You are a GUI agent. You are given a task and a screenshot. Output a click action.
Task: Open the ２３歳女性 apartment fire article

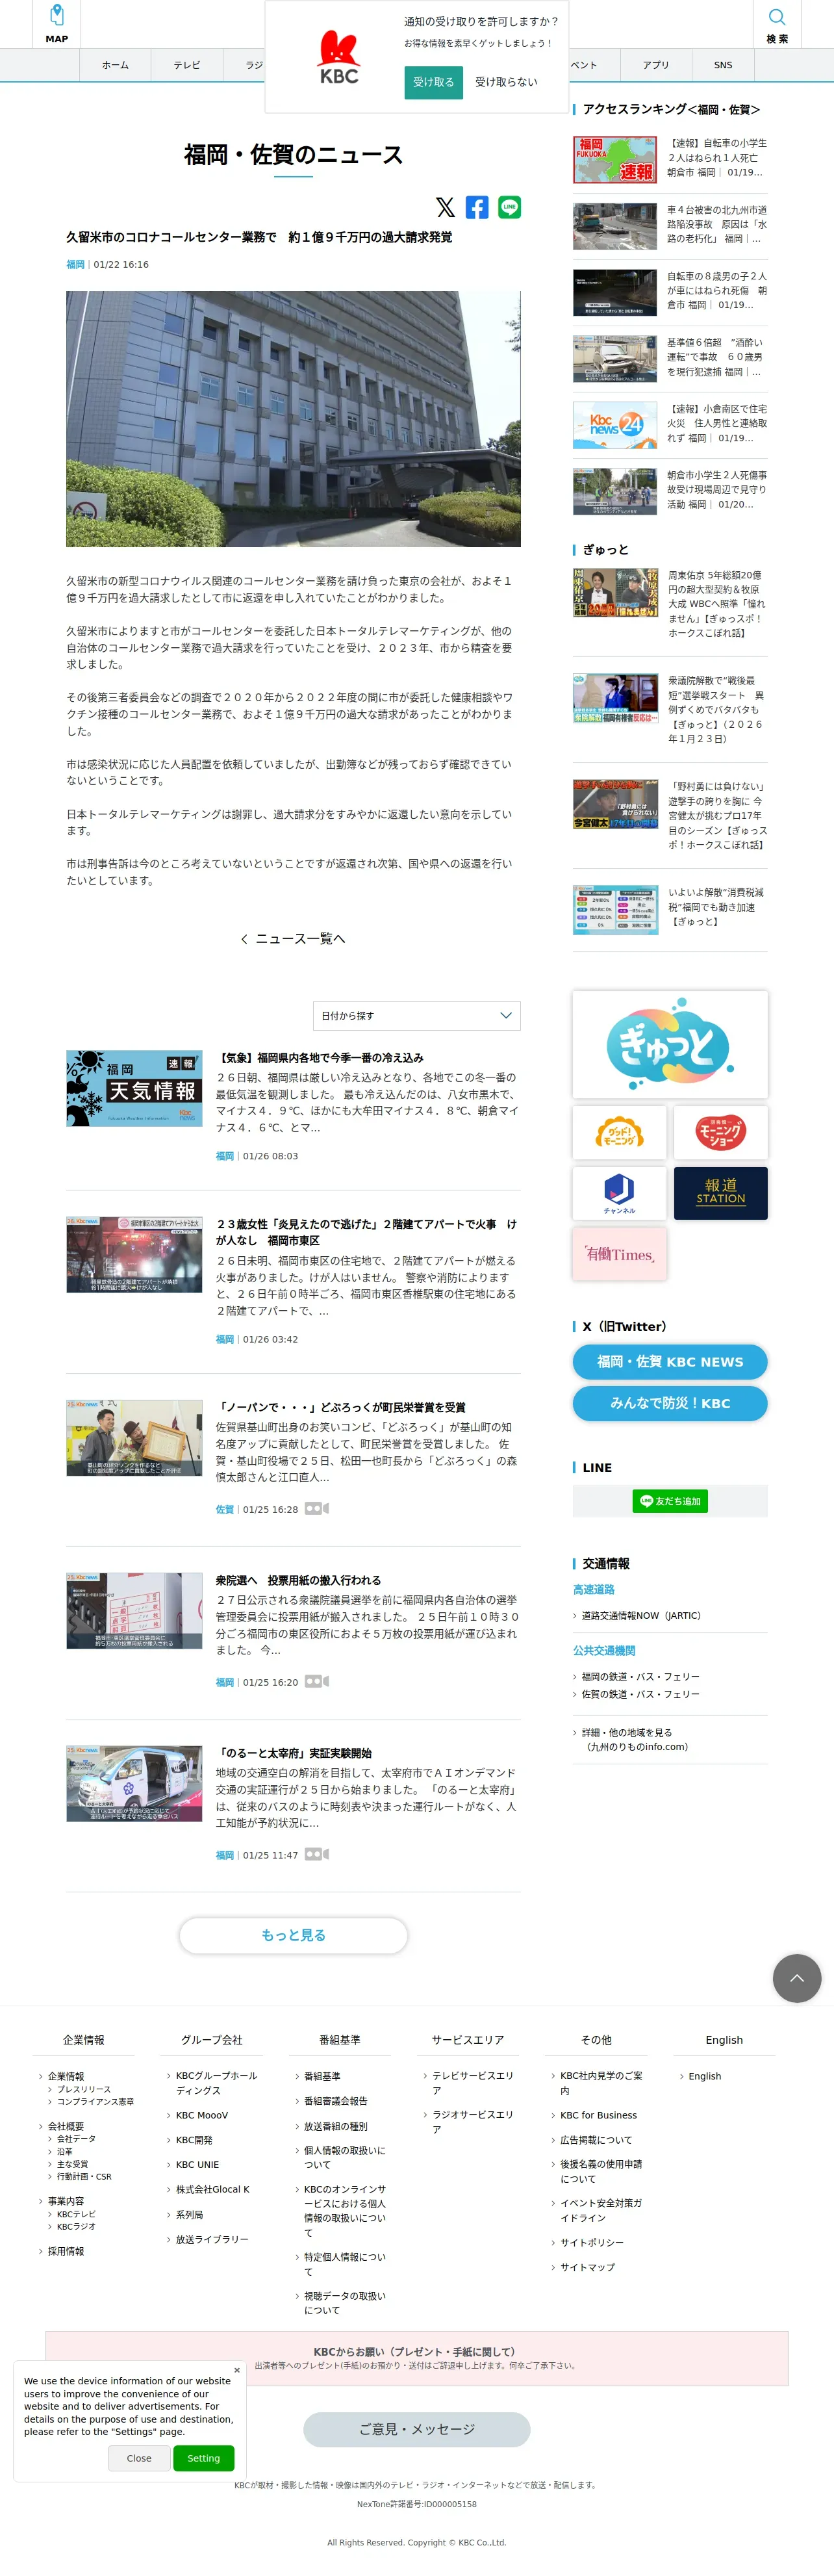[x=367, y=1232]
